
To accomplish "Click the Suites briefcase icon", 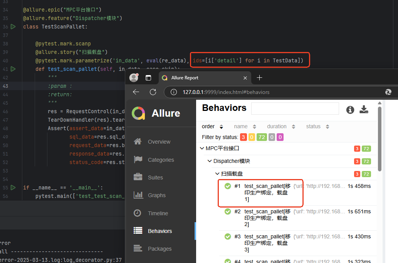I will point(138,177).
